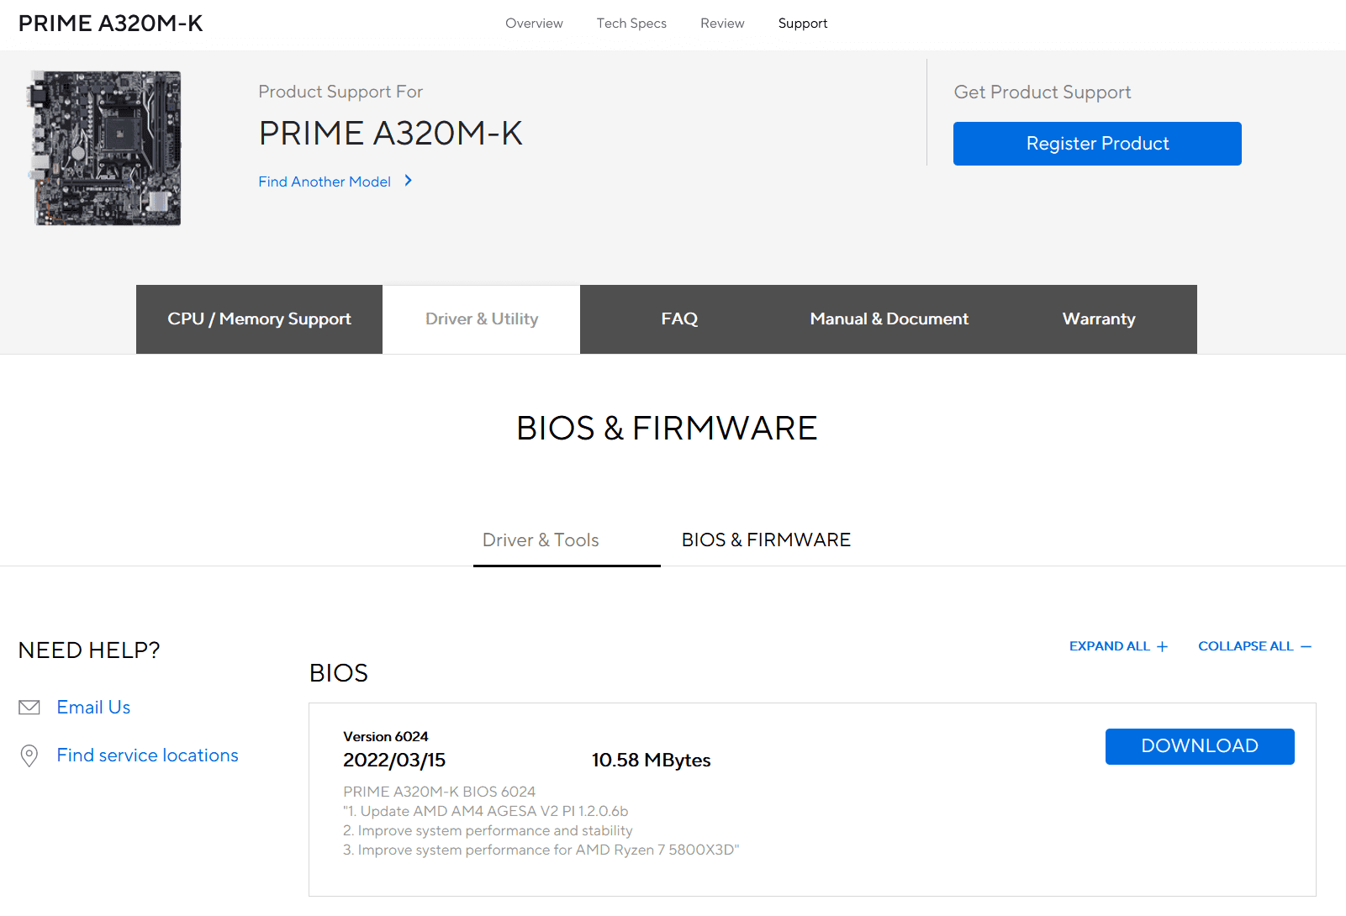1346x916 pixels.
Task: Click the location pin icon
Action: [29, 755]
